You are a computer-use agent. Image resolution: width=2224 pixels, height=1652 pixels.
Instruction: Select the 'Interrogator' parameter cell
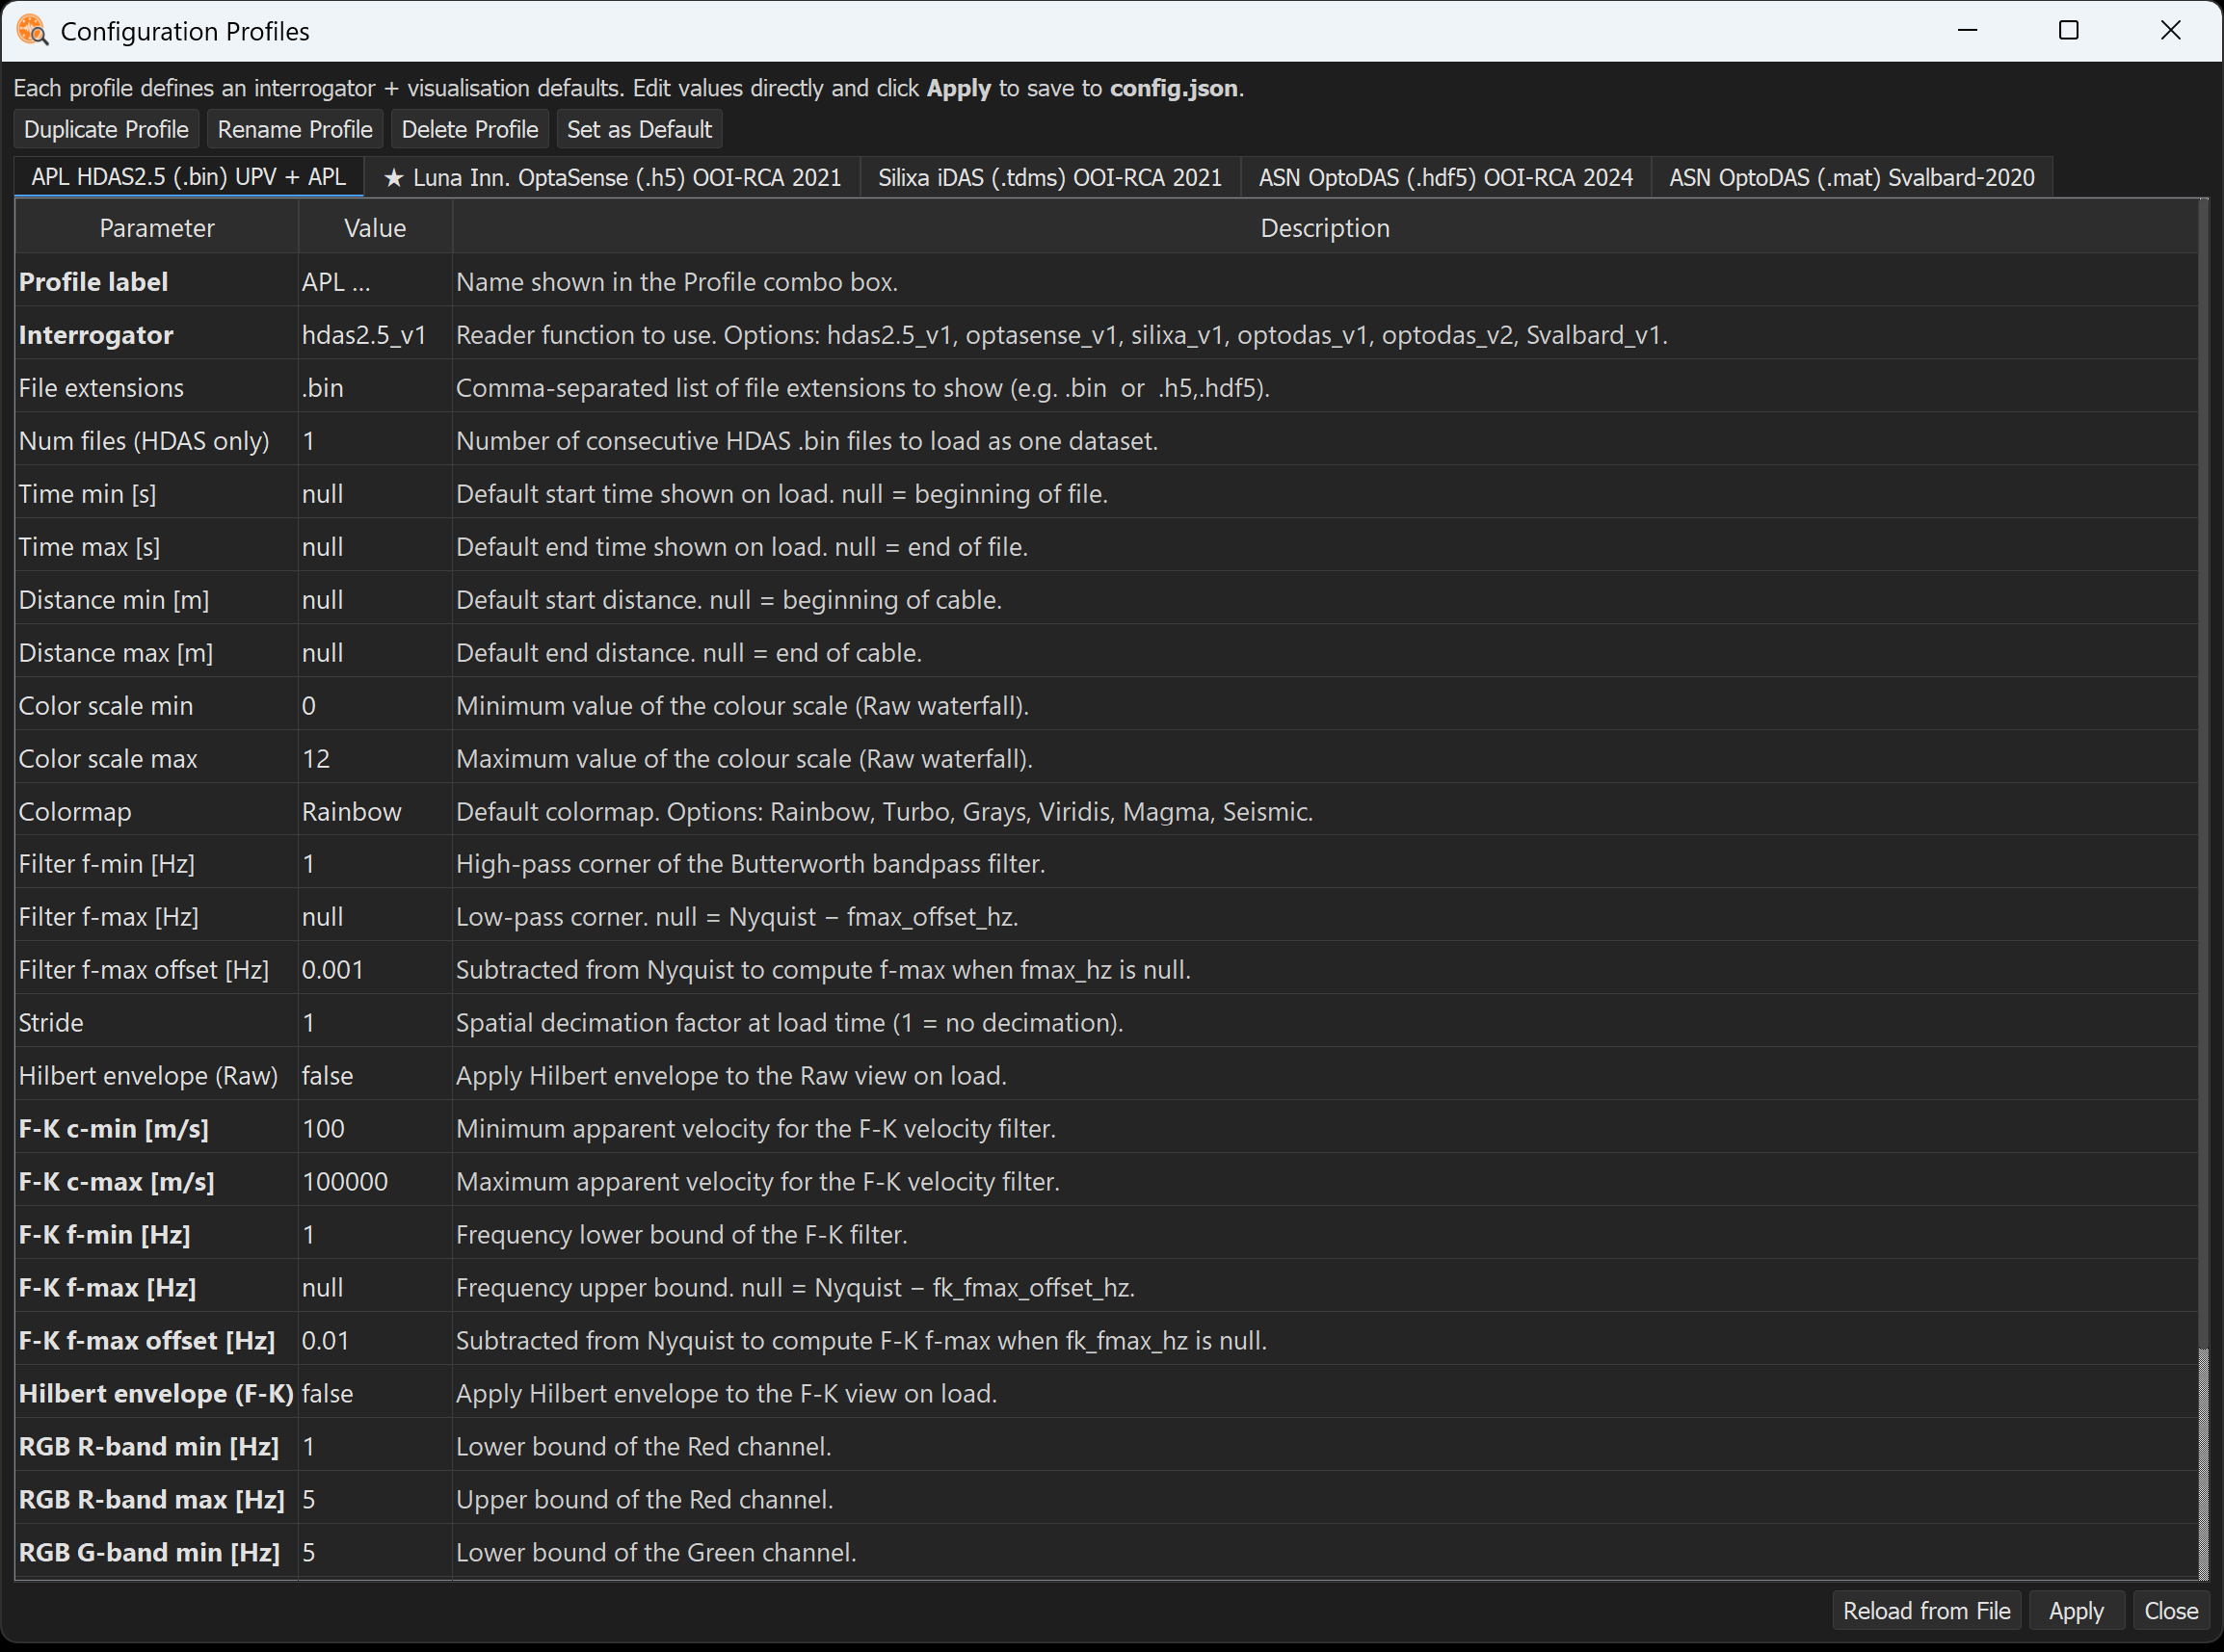point(156,335)
